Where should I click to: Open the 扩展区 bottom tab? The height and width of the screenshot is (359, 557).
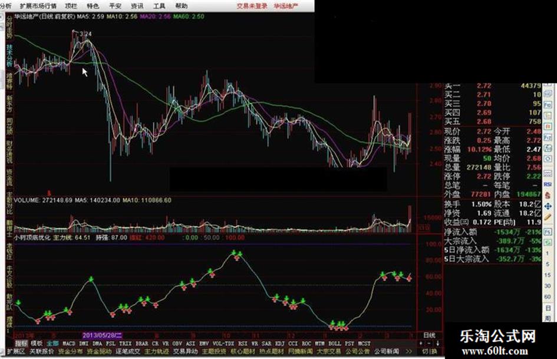(16, 351)
